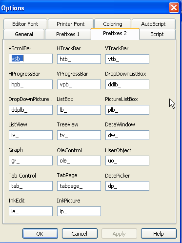Focus the InkEdit prefix field ie_

(31, 211)
